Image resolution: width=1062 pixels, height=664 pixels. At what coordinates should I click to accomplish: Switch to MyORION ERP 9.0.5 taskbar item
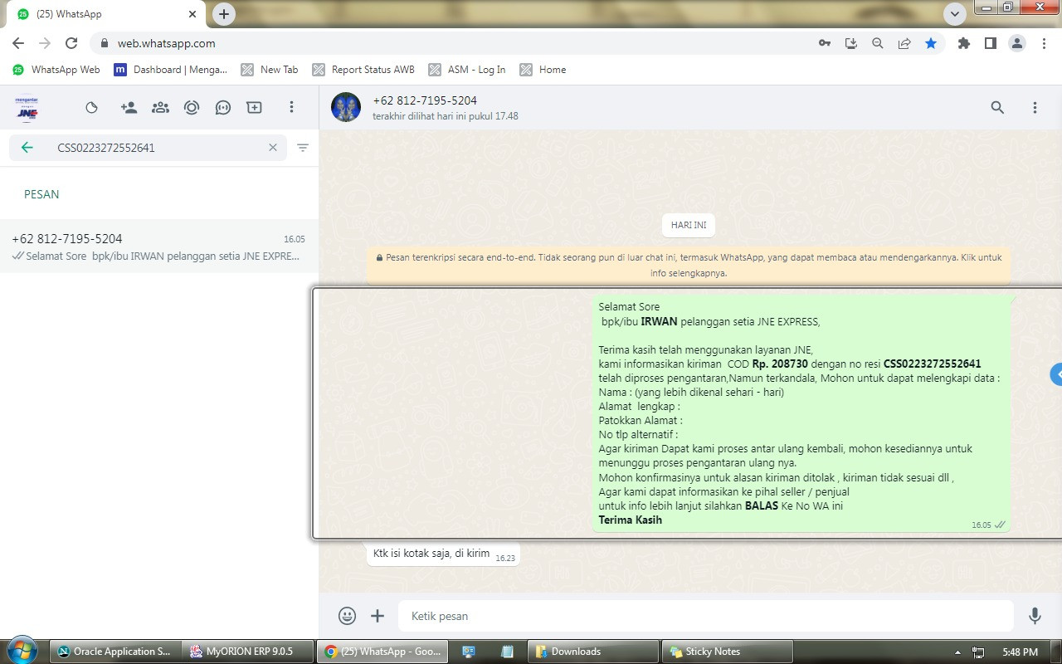249,652
